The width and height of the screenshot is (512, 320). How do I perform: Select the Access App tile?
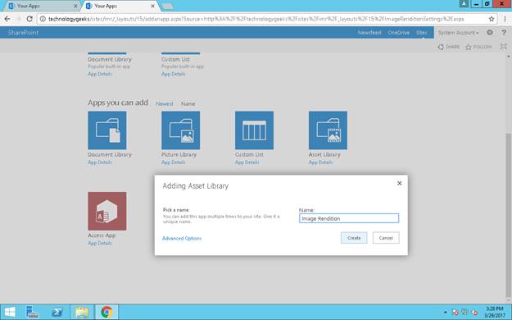(x=107, y=211)
